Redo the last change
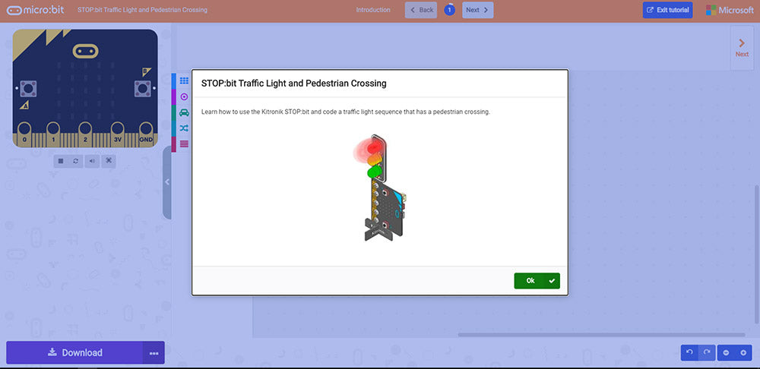 (x=707, y=352)
